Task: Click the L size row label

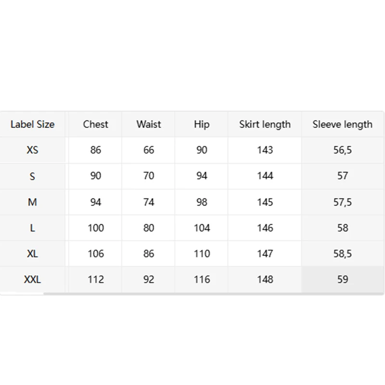Action: tap(32, 228)
